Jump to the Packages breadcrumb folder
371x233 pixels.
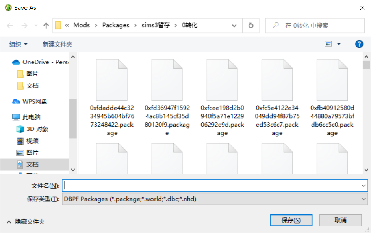(116, 25)
